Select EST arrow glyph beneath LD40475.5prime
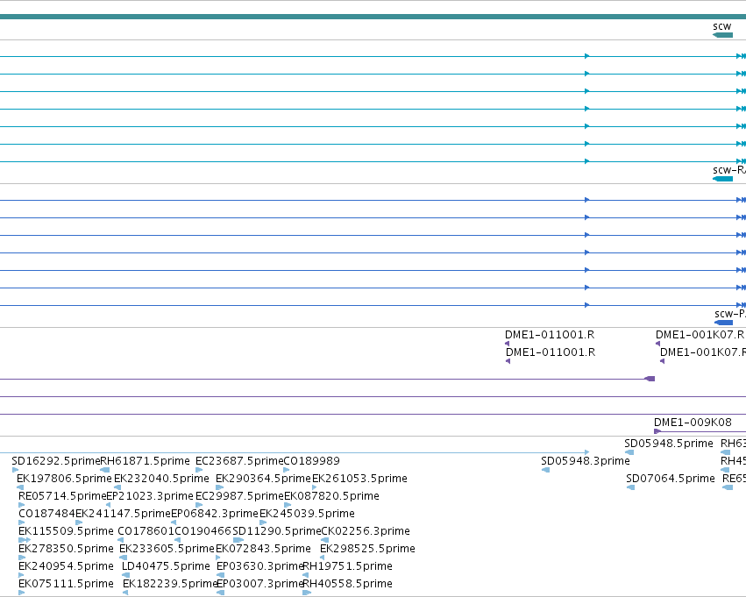Viewport: 746px width, 597px height. click(125, 575)
